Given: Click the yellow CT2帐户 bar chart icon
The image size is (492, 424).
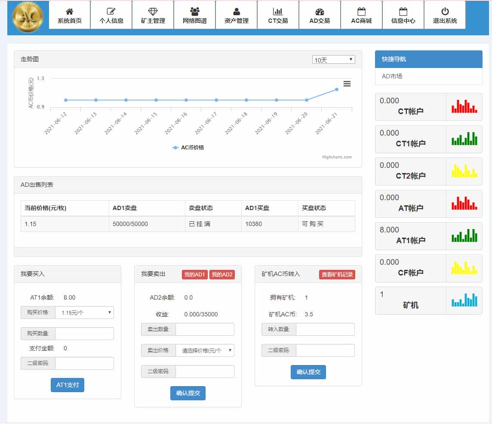Looking at the screenshot, I should point(464,171).
